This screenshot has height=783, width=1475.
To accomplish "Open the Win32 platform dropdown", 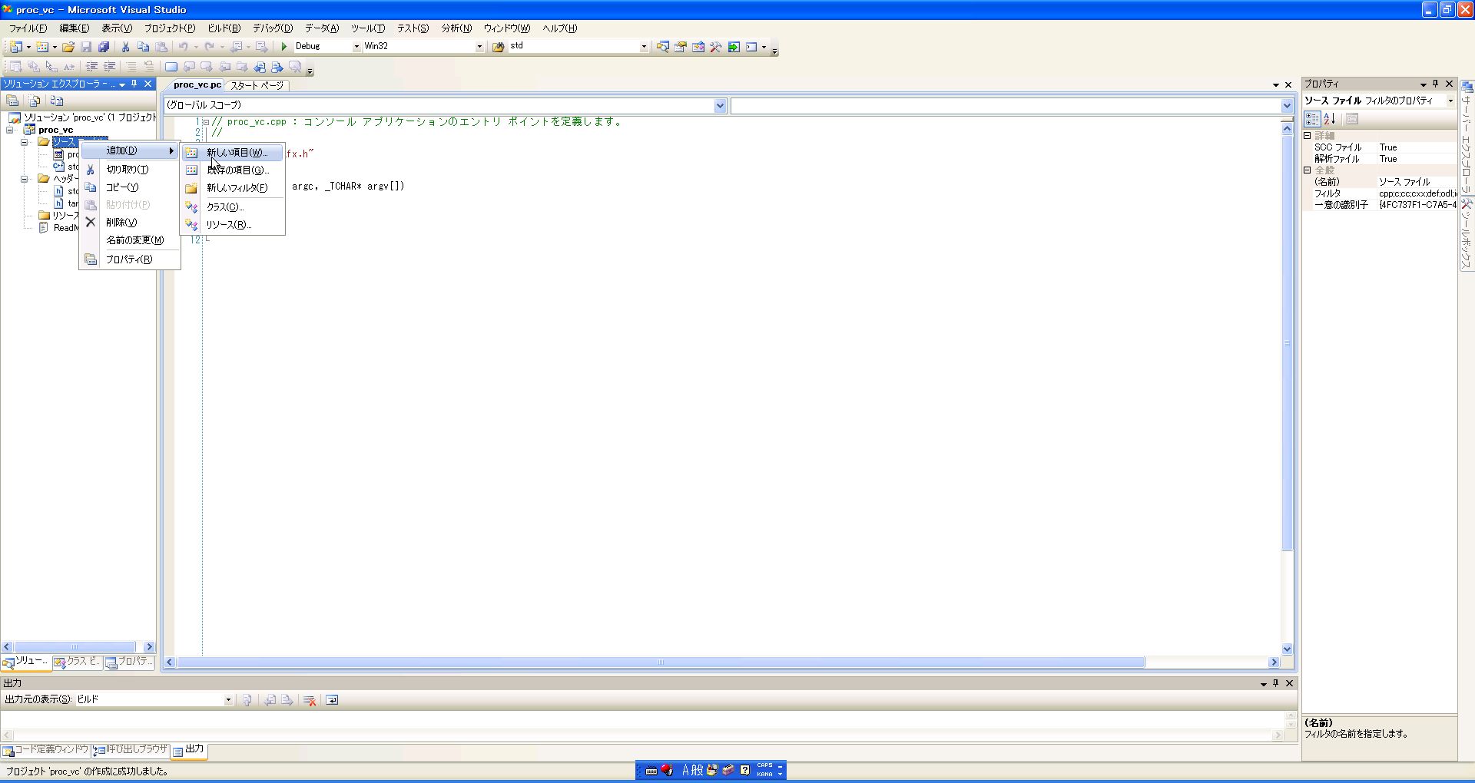I will [x=479, y=47].
